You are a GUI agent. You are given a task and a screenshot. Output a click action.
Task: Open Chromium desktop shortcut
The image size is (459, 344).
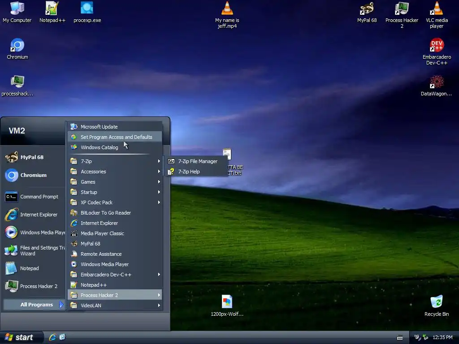pos(17,49)
